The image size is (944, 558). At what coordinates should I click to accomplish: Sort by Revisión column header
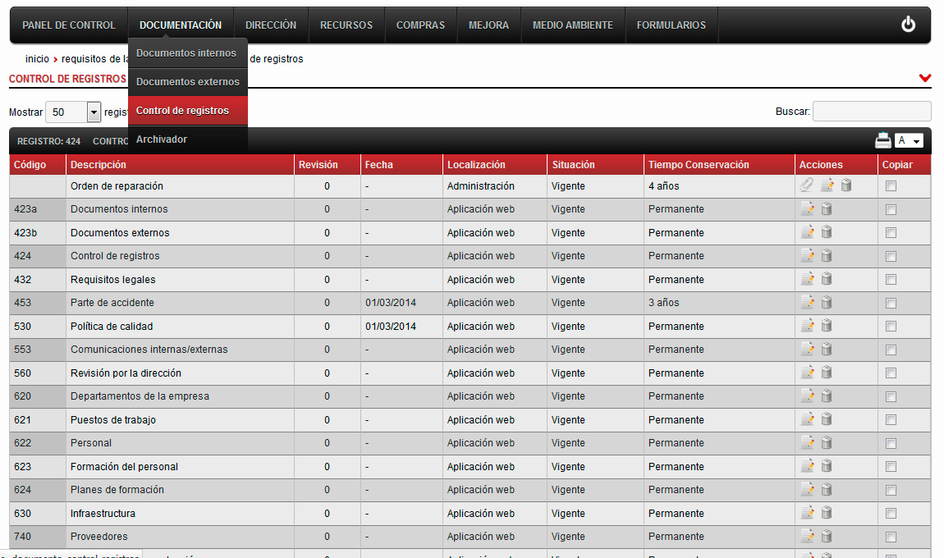pos(328,165)
